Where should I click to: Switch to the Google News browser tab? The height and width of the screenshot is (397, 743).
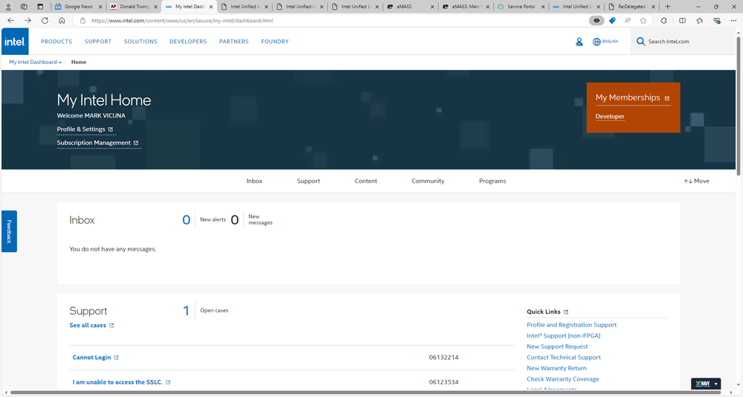click(x=78, y=7)
